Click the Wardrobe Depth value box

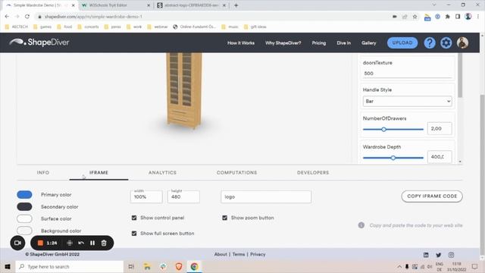pos(440,157)
